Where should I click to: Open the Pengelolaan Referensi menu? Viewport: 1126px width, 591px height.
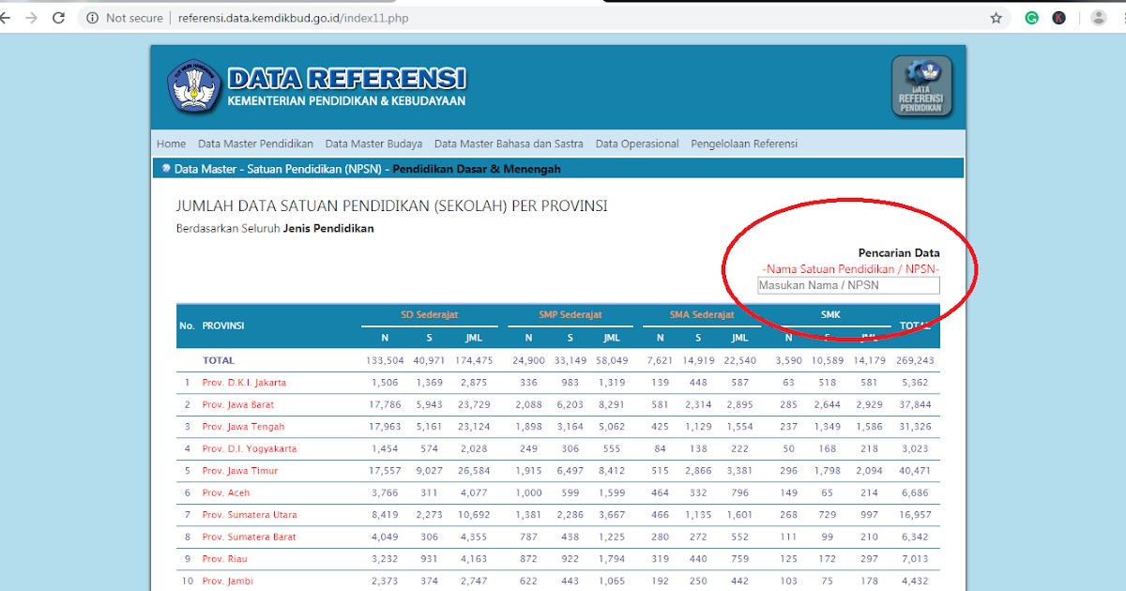pos(744,144)
